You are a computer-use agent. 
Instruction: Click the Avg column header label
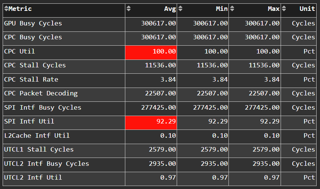[170, 9]
